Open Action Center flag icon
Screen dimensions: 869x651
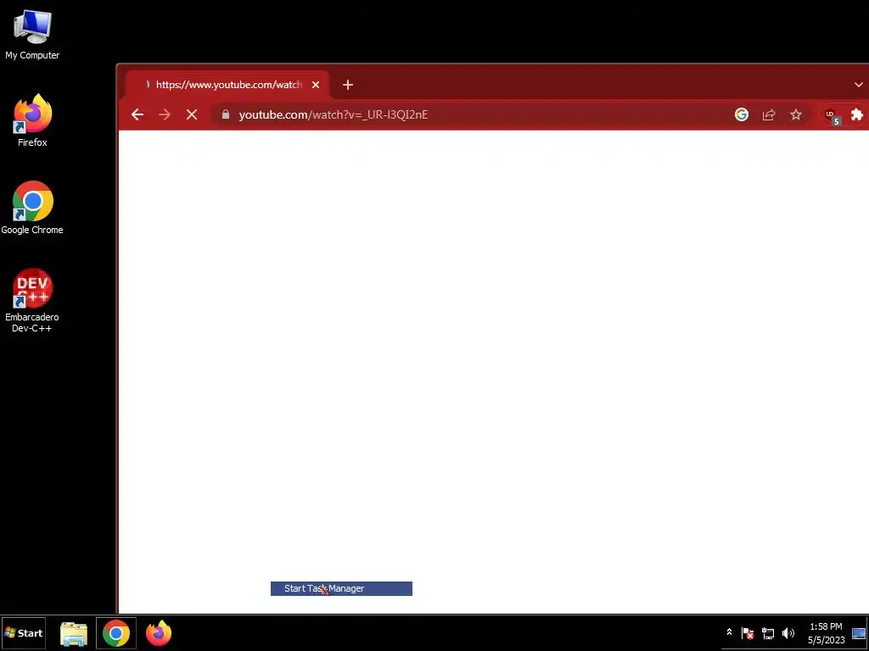click(x=747, y=633)
